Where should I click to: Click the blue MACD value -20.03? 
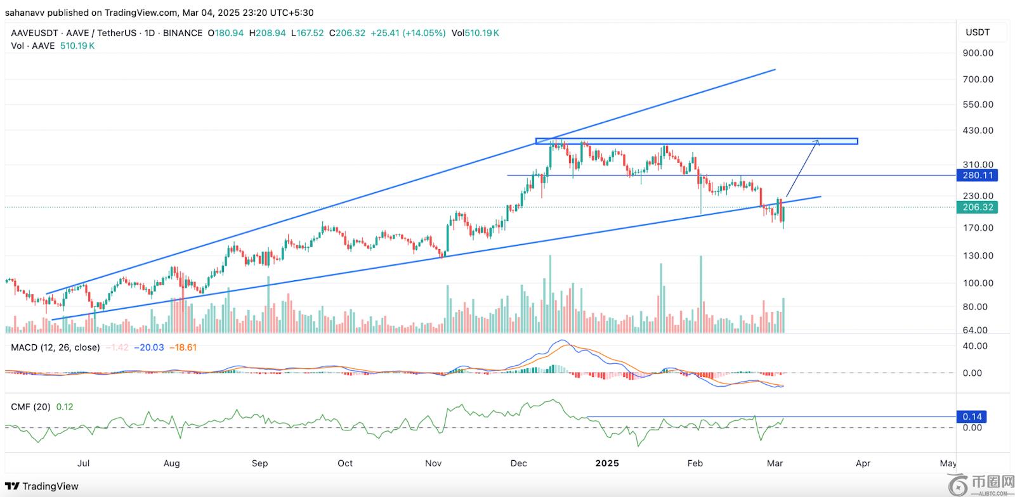[x=152, y=347]
